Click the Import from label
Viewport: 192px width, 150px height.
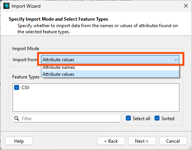click(x=25, y=60)
